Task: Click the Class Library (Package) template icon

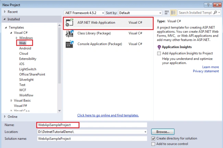Action: [70, 33]
